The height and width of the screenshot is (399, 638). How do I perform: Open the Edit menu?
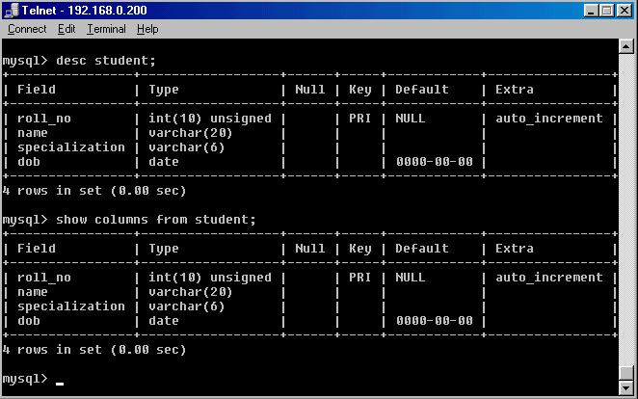(x=66, y=29)
